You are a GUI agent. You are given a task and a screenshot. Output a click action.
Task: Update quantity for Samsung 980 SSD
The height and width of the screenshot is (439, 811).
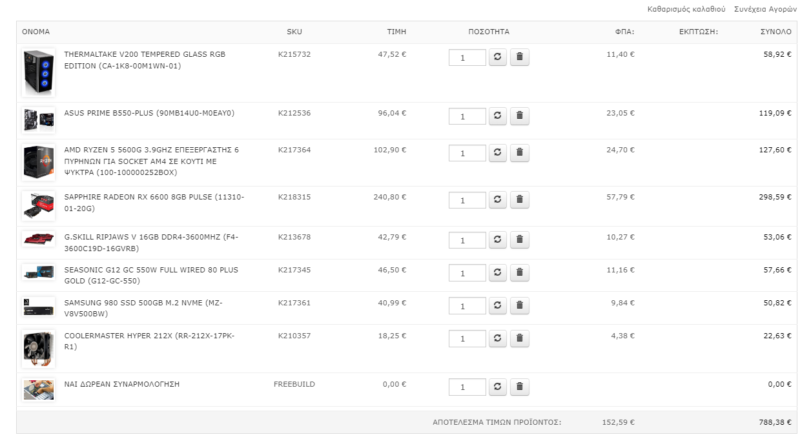[498, 305]
